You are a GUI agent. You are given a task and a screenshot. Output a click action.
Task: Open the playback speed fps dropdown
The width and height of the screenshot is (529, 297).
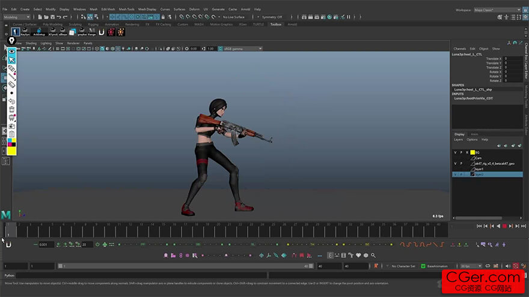pos(471,266)
